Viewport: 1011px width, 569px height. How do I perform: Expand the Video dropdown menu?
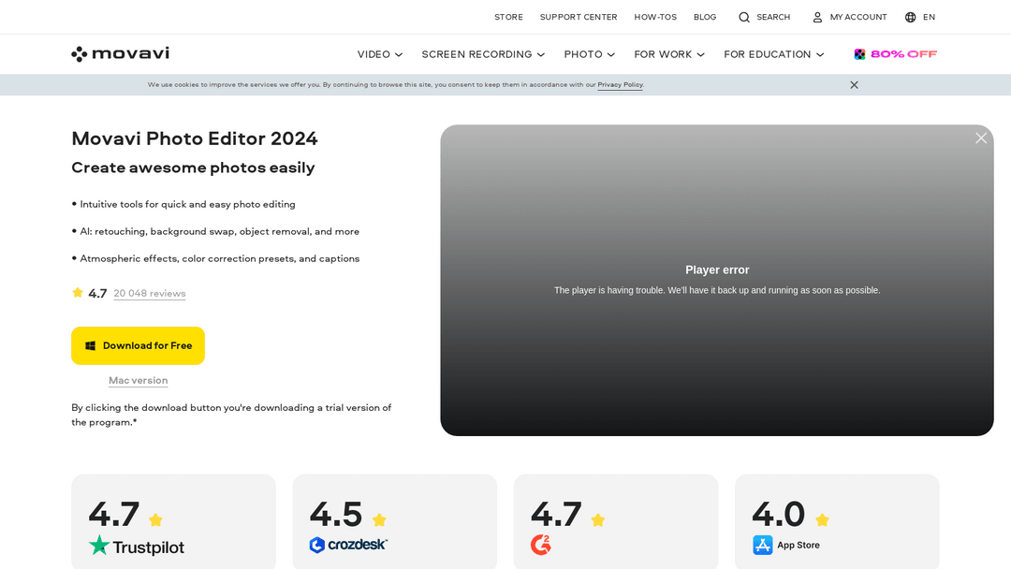[x=379, y=54]
